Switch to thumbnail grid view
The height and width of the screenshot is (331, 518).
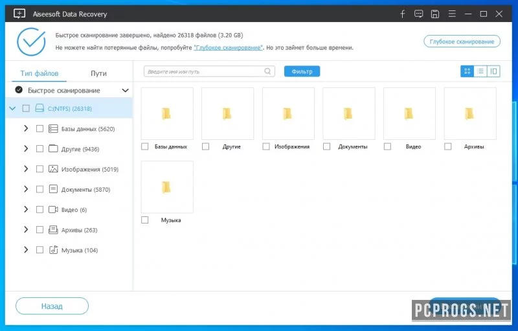(x=467, y=71)
